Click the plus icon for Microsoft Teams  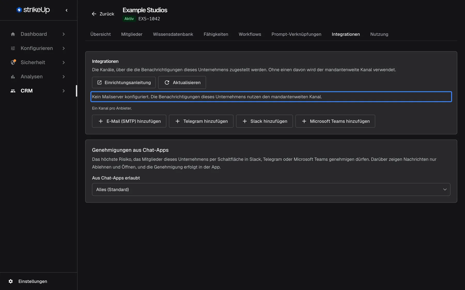[304, 121]
